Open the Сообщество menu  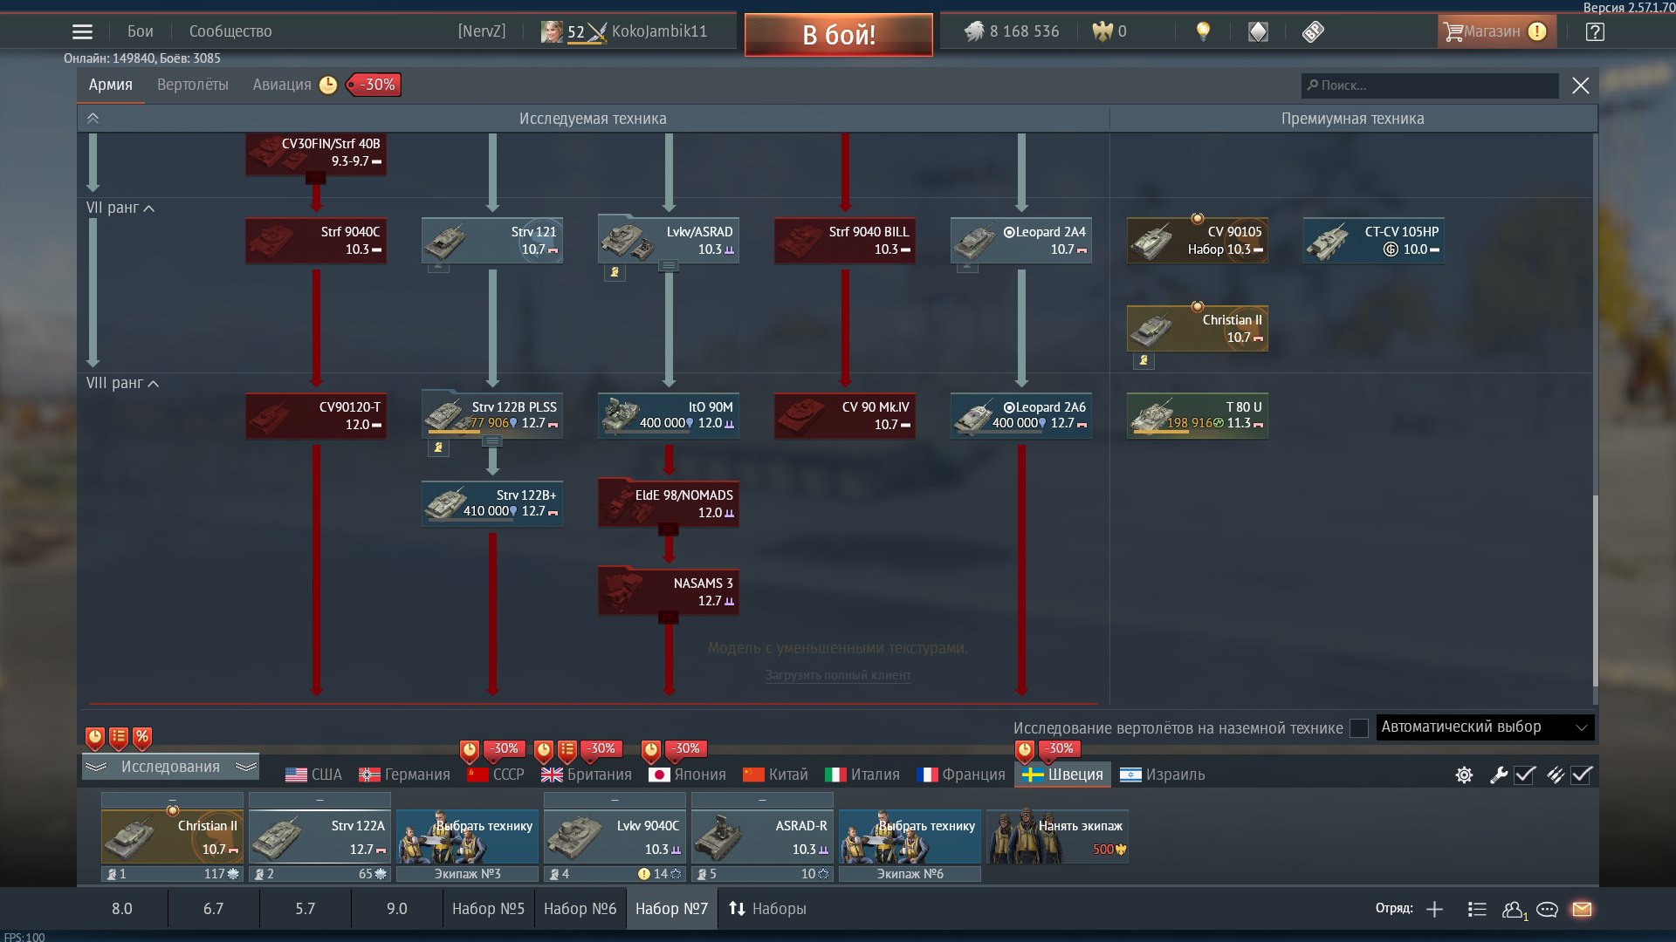click(230, 31)
